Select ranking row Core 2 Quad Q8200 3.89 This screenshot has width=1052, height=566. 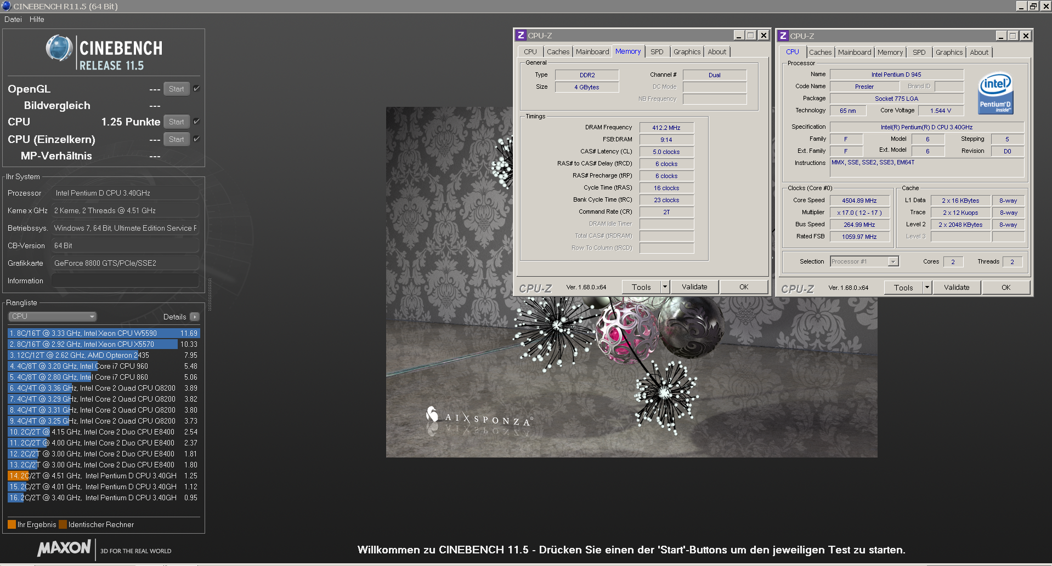tap(104, 388)
